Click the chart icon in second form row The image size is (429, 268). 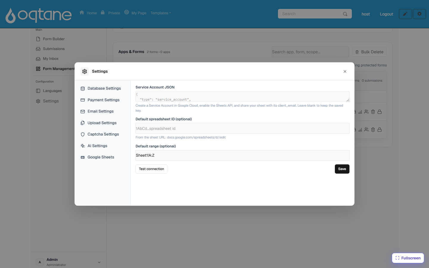(x=360, y=130)
